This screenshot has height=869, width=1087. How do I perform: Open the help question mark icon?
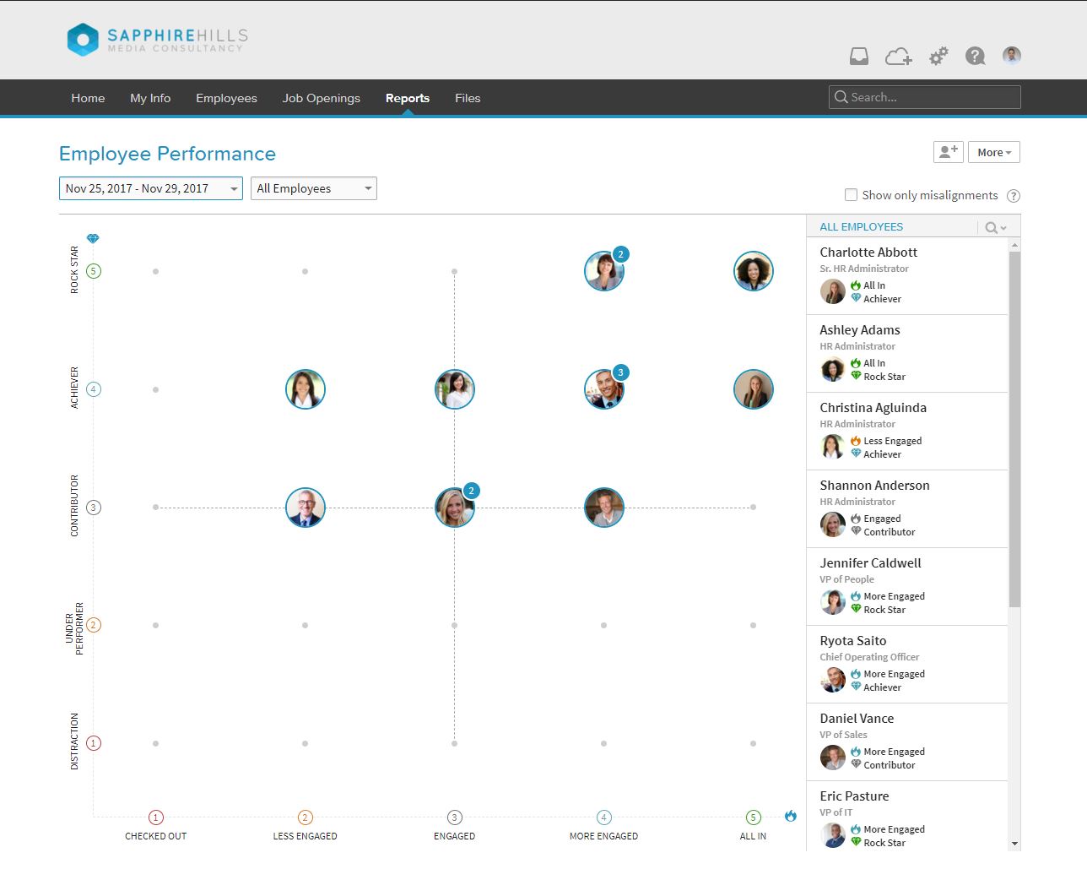[x=976, y=56]
